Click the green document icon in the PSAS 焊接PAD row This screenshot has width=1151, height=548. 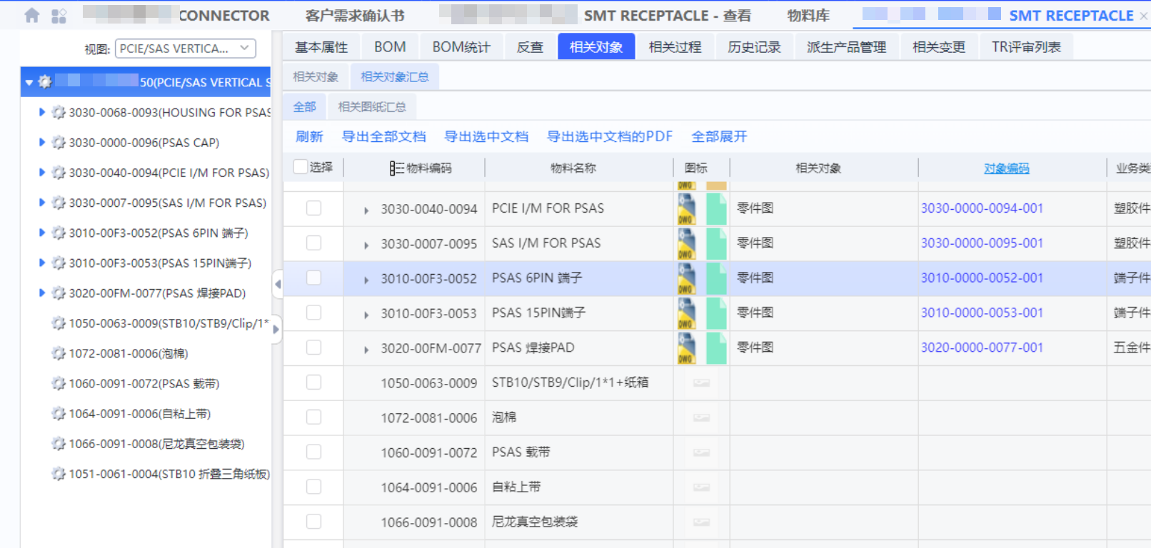pos(716,349)
